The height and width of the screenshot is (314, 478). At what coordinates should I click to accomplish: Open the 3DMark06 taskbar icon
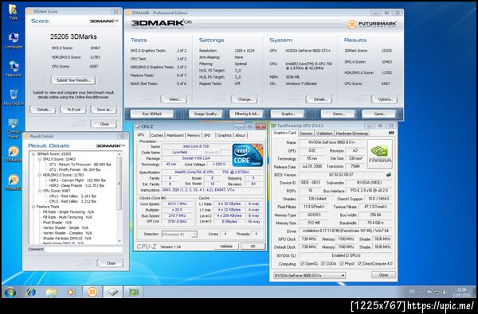coord(92,292)
